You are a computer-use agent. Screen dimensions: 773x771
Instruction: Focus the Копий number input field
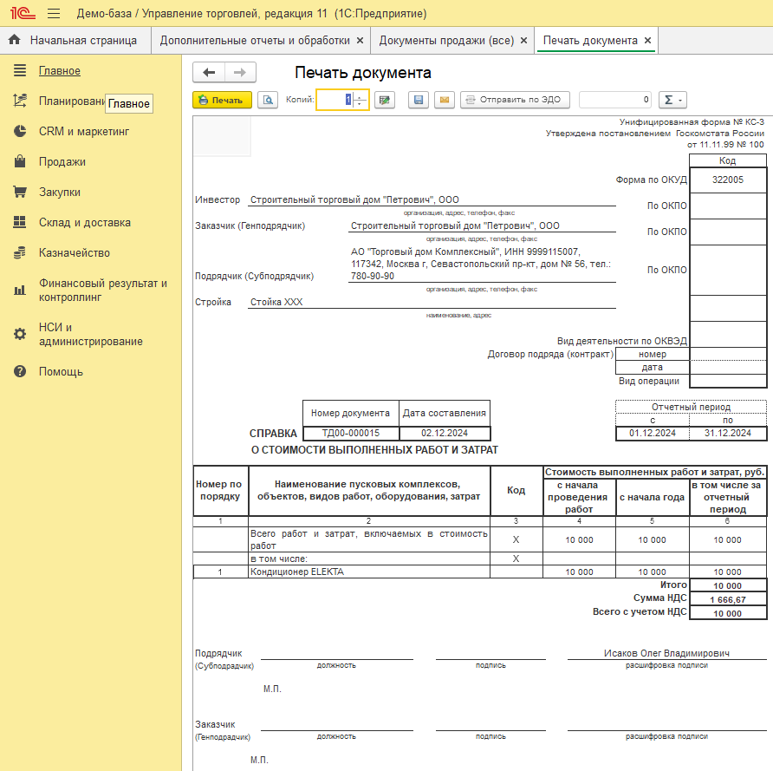point(335,100)
